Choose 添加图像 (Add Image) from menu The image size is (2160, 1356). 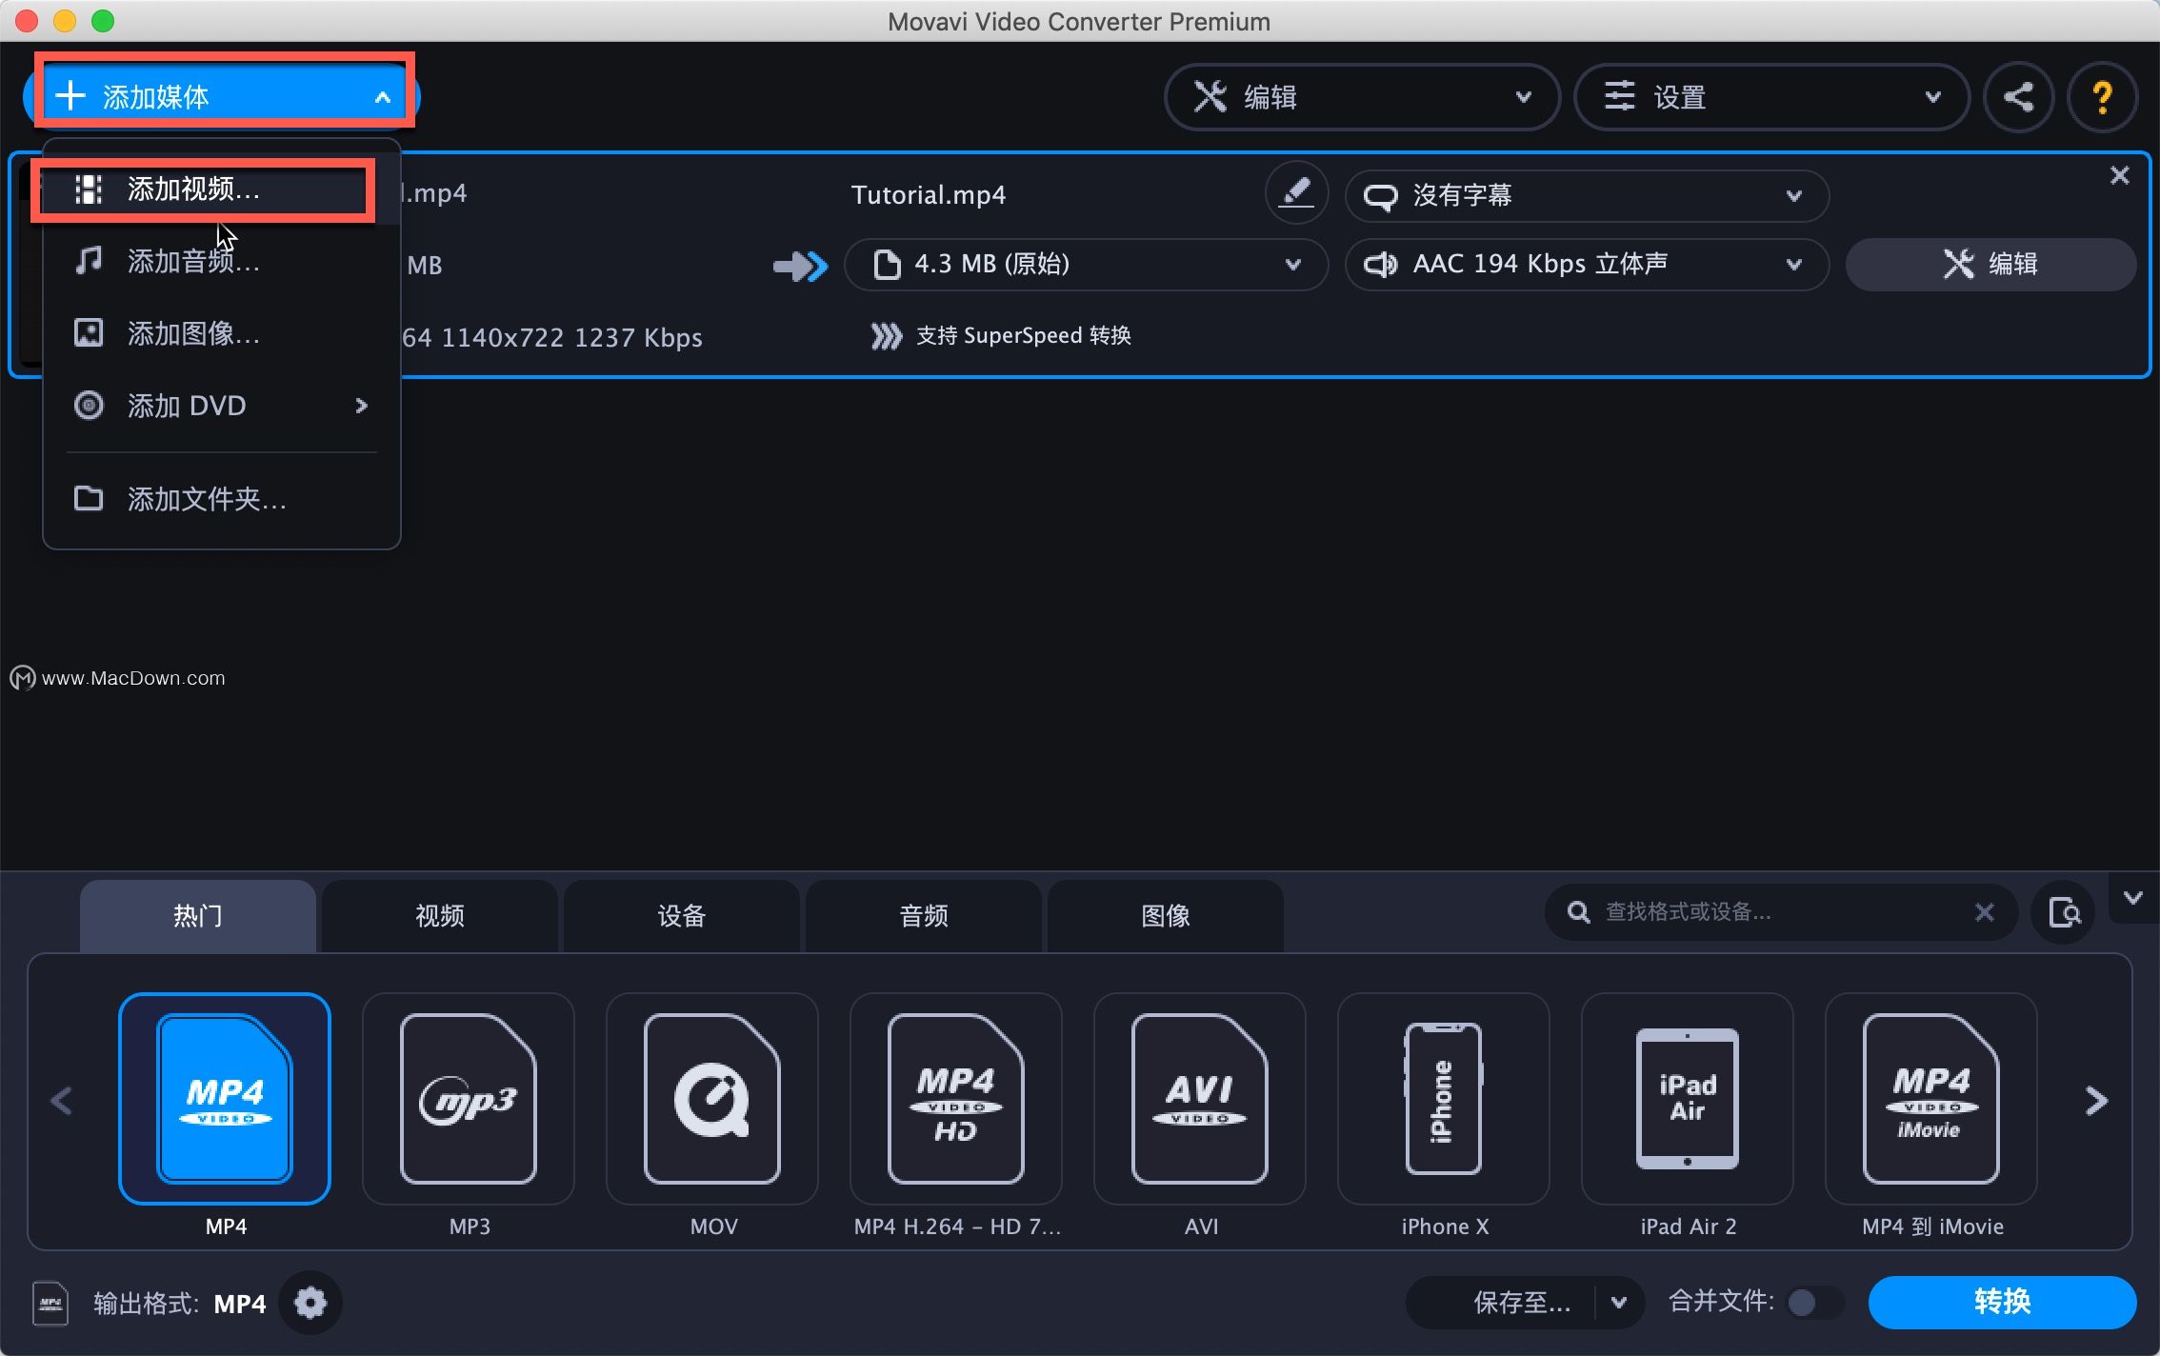[221, 333]
